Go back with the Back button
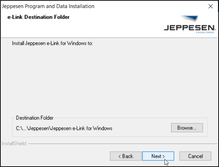The width and height of the screenshot is (219, 167). pyautogui.click(x=126, y=156)
